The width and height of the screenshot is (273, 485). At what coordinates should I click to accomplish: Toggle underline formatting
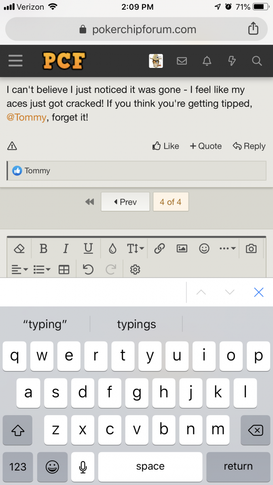[x=88, y=249]
